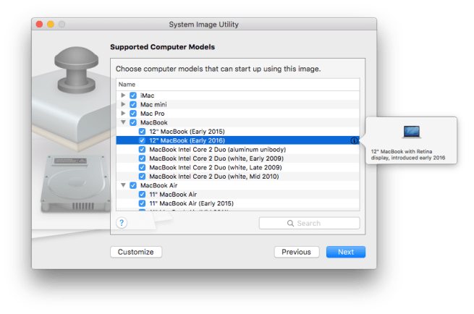This screenshot has width=474, height=314.
Task: Uncheck MacBook white, Late 2009 checkbox
Action: coord(142,167)
